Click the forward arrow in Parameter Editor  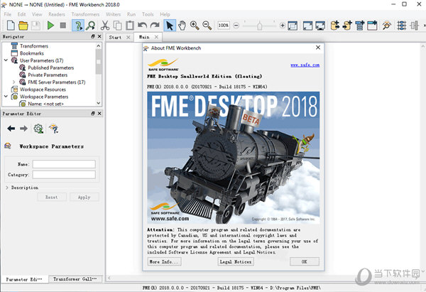(23, 129)
